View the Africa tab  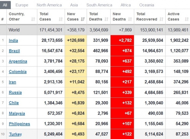(x=126, y=5)
